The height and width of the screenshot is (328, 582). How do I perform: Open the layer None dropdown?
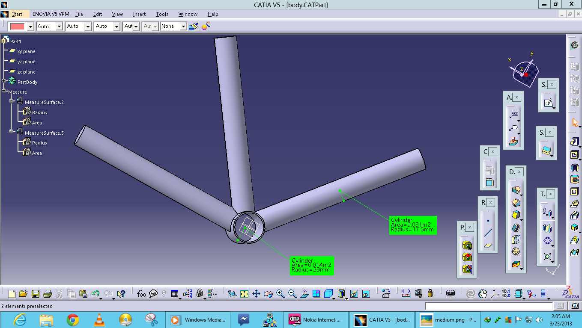point(183,27)
